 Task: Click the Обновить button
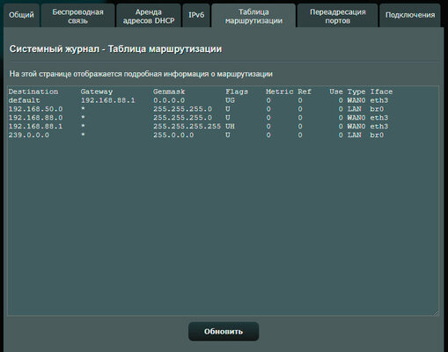point(224,332)
